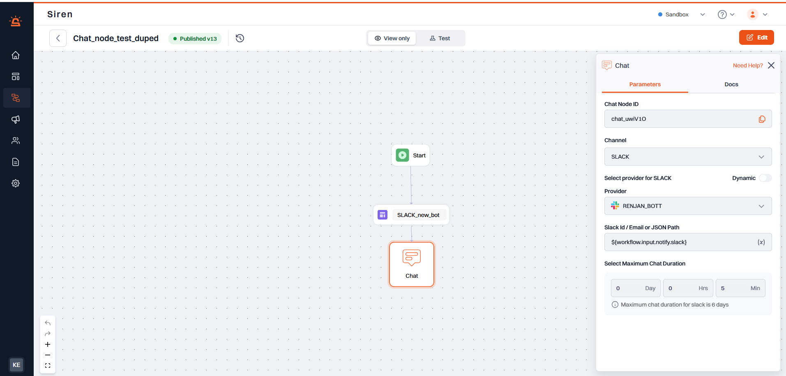Open the user profile avatar menu
786x376 pixels.
tap(757, 14)
